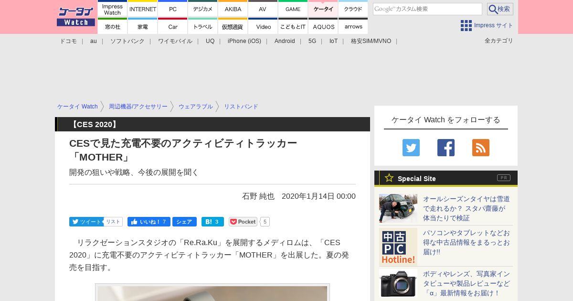The image size is (573, 301).
Task: Open the Car Watch tab
Action: tap(173, 26)
